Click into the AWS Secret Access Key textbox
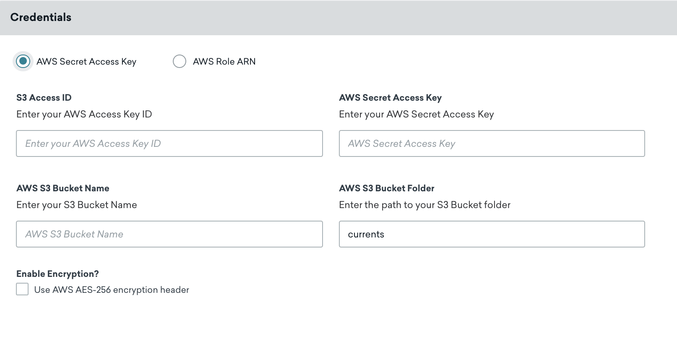Image resolution: width=677 pixels, height=344 pixels. click(x=492, y=143)
